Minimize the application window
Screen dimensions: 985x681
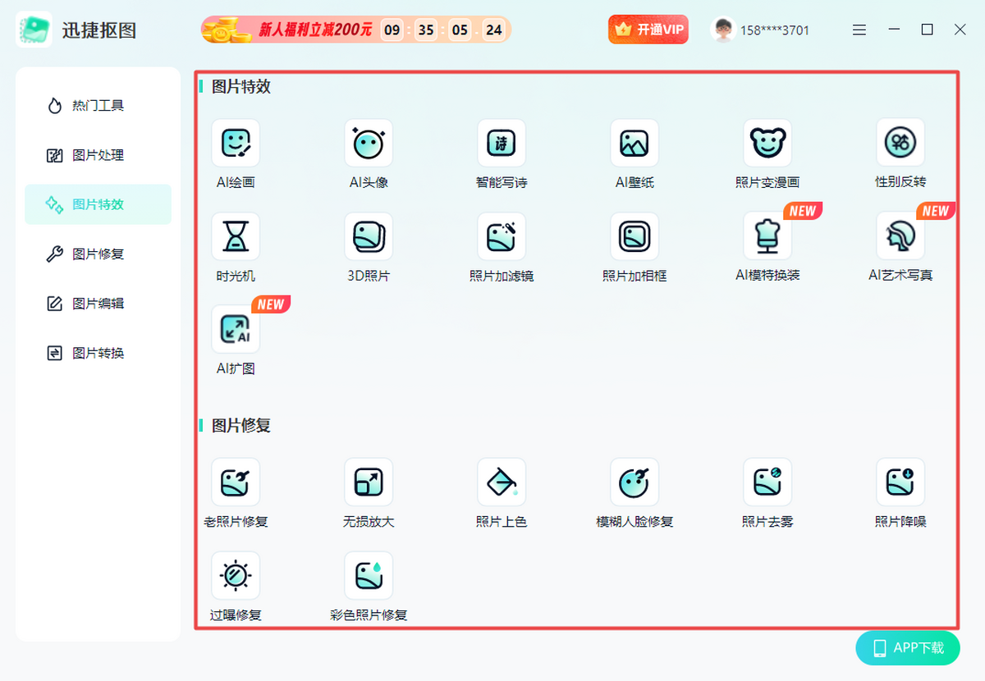[894, 30]
